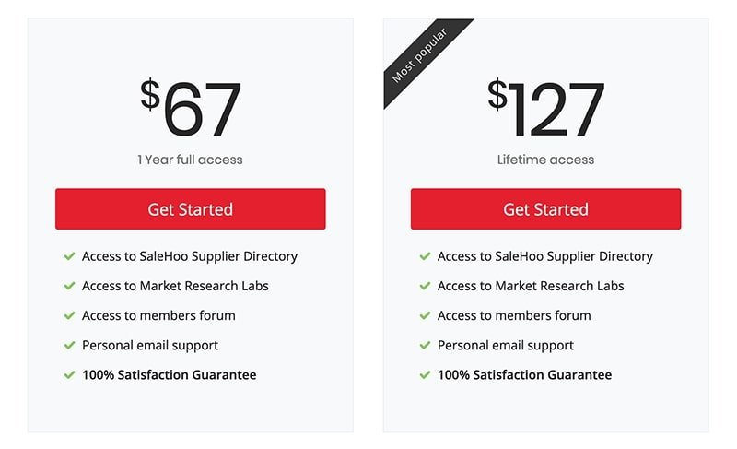Click Personal email support text in lifetime plan

(505, 346)
